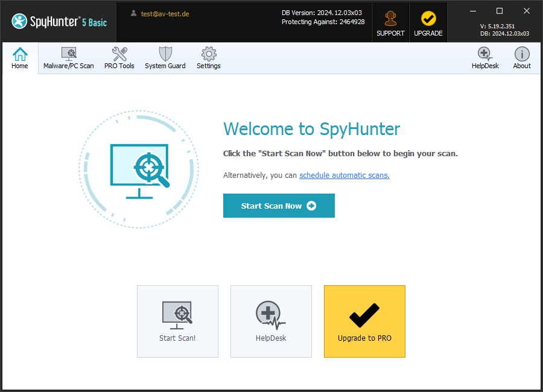Maximize the SpyHunter window
The image size is (543, 392).
point(500,11)
